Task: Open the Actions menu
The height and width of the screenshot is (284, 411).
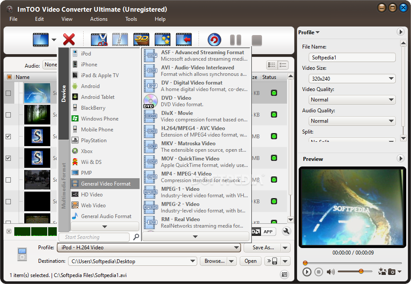Action: (99, 19)
